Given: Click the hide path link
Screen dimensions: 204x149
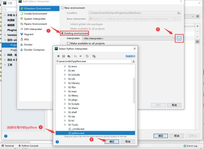Looking at the screenshot, I should pos(130,56).
